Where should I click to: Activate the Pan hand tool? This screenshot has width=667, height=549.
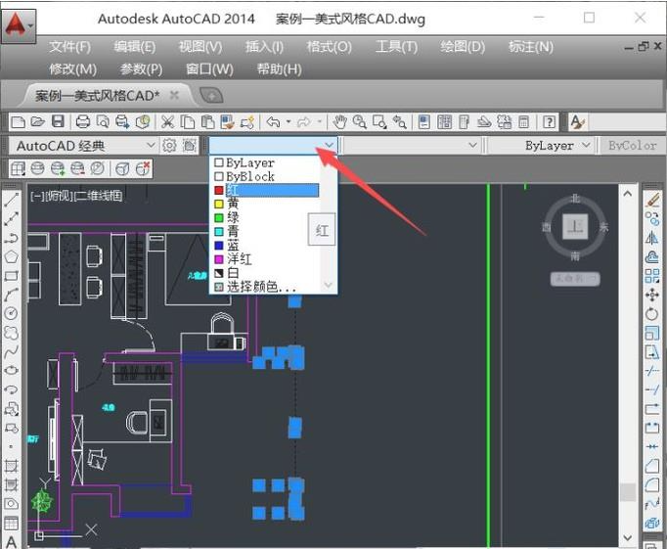tap(340, 121)
